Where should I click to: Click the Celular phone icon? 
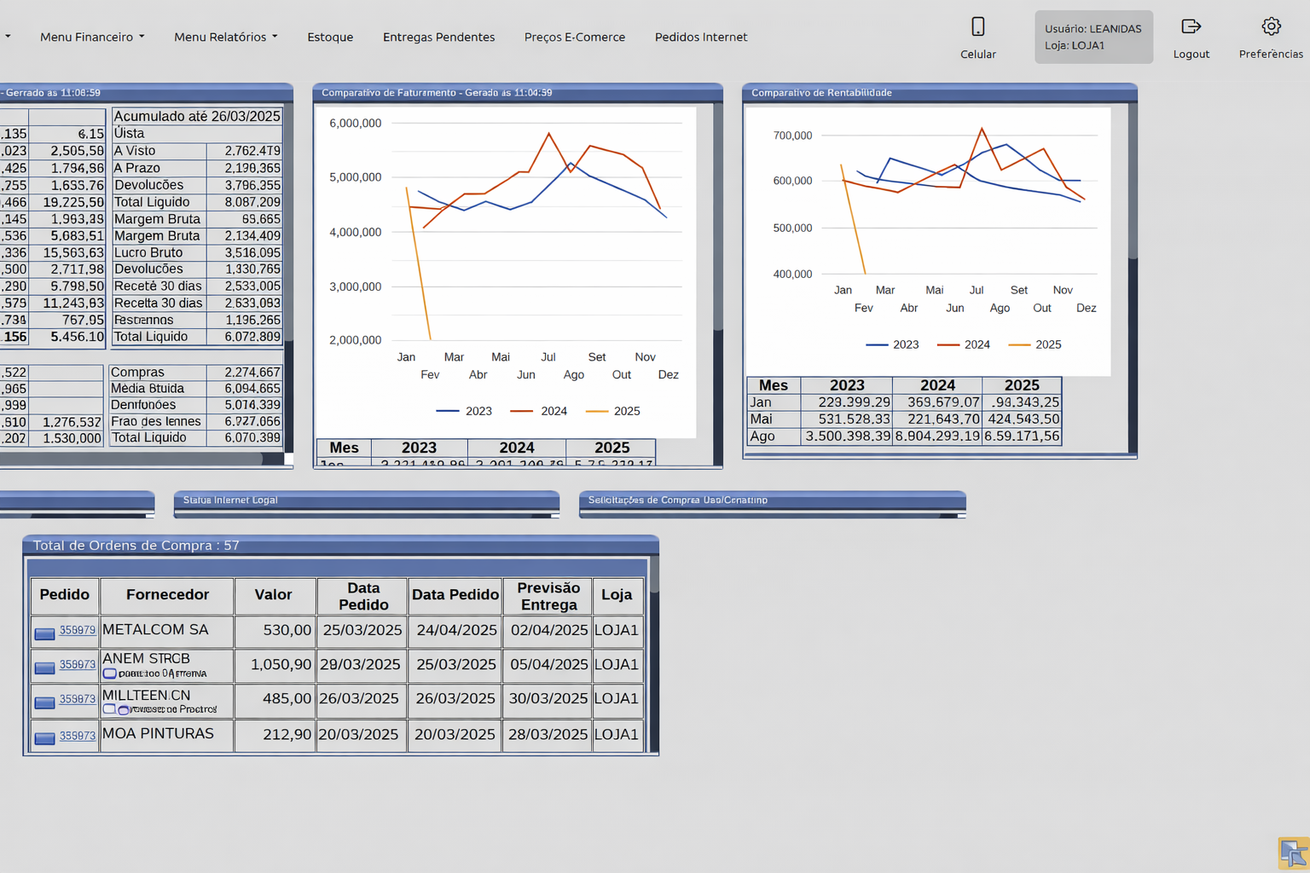coord(977,27)
